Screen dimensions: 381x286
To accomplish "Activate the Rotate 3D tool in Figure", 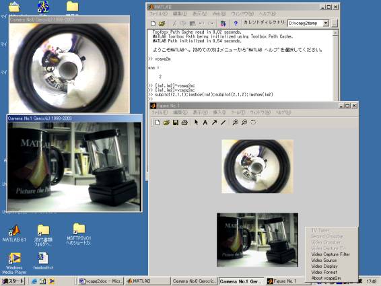I will [253, 122].
